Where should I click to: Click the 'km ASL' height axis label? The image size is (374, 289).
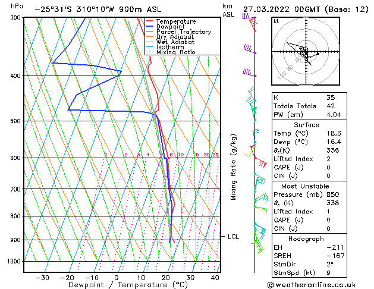point(228,10)
